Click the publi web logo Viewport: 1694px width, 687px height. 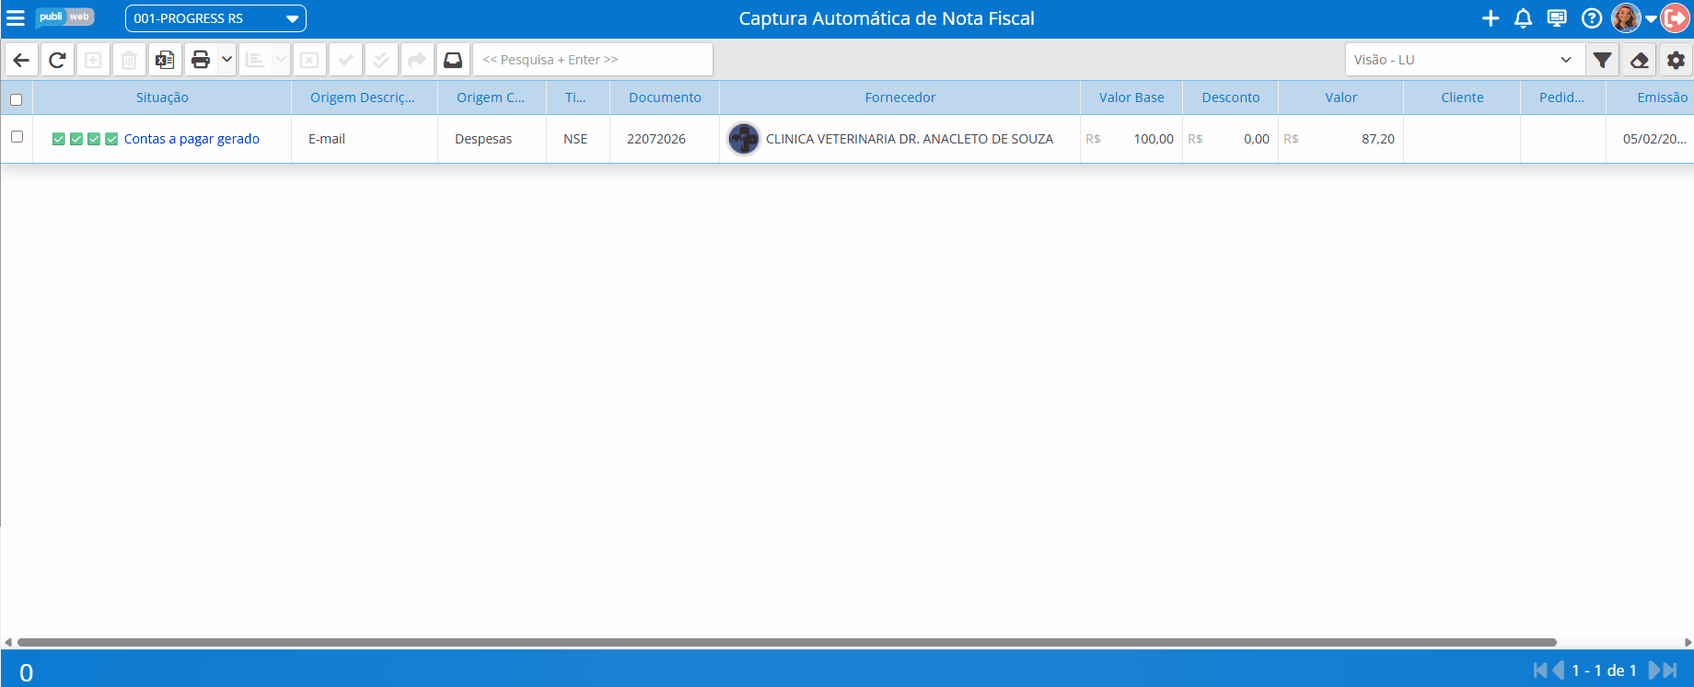[x=65, y=17]
